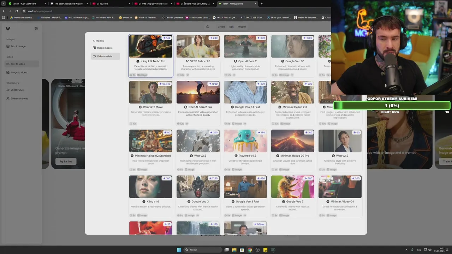Screen dimensions: 452x254
Task: Pick the OpenAI Sora 2 model title
Action: coord(248,61)
